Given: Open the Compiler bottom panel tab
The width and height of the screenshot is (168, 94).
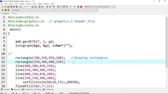Looking at the screenshot, I should pos(5,90).
